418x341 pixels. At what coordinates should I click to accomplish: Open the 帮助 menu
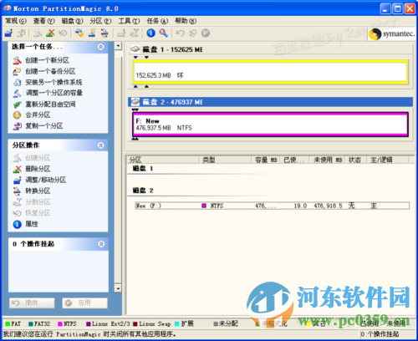186,21
